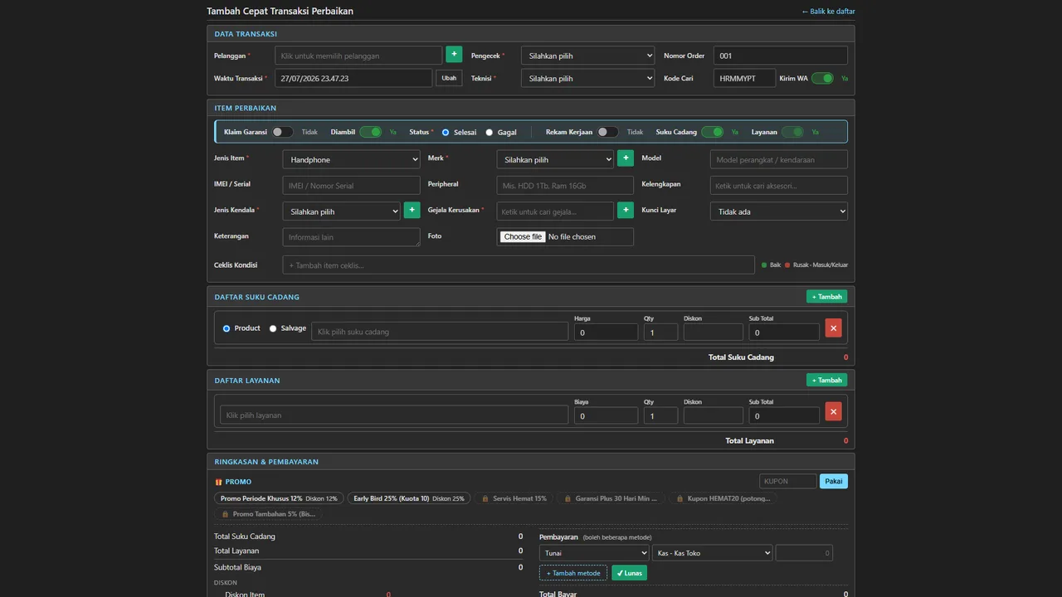The image size is (1062, 597).
Task: Click plus button beside Gejala Kerusakan field
Action: pyautogui.click(x=626, y=210)
